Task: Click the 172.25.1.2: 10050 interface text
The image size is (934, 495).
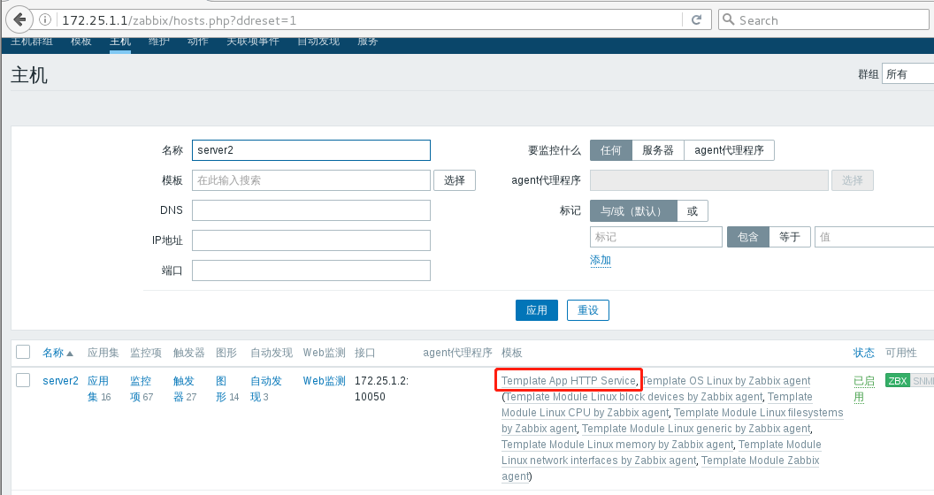Action: pos(381,389)
